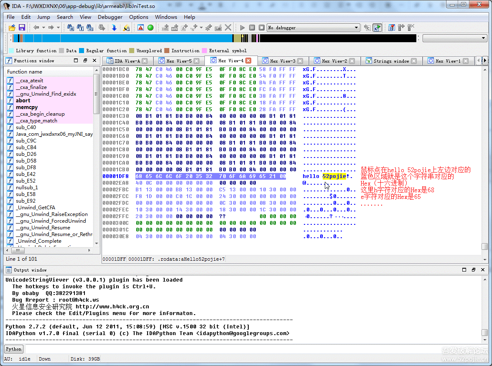The width and height of the screenshot is (492, 366).
Task: Click the Delete breakpoint X icon
Action: tap(411, 28)
